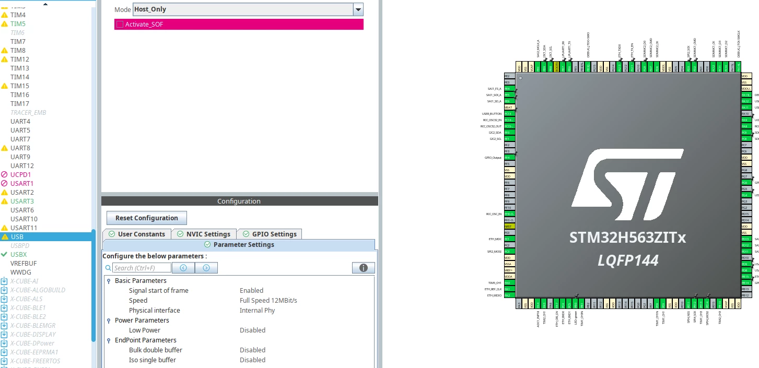Click pin PA2 labeled ETH_MDIO on chip
The width and height of the screenshot is (759, 368).
coord(510,295)
